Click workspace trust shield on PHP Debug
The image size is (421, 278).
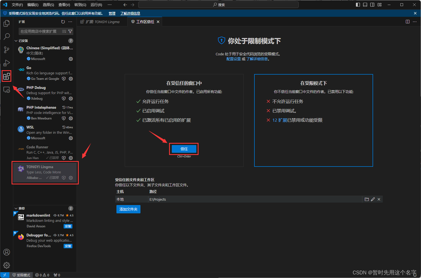tap(64, 99)
